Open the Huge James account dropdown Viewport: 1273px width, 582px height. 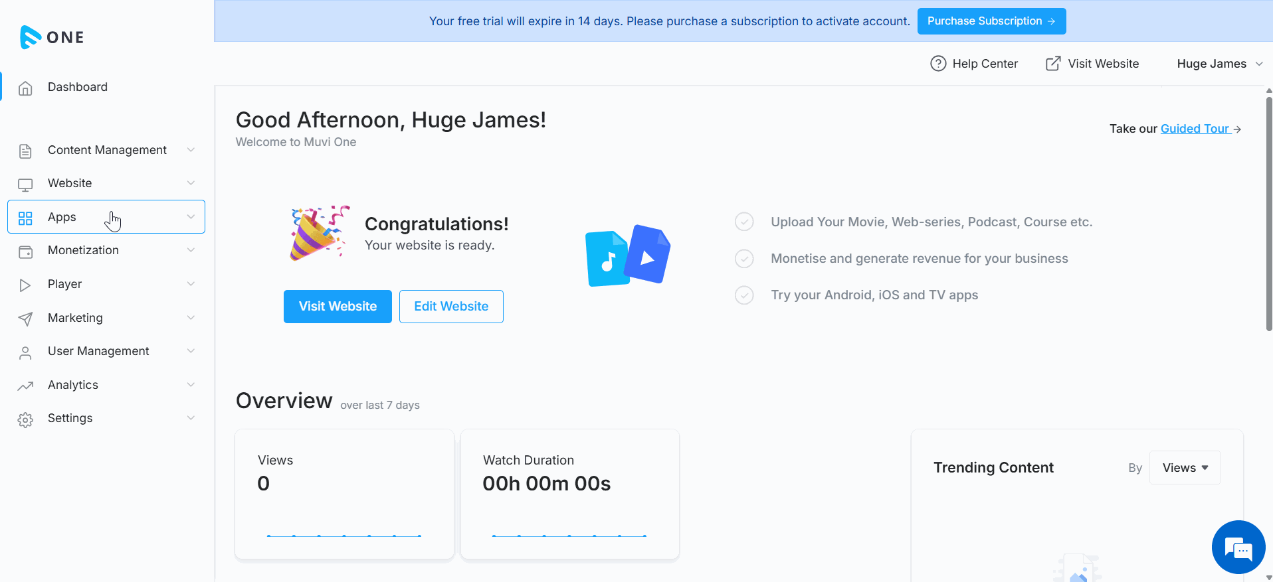click(x=1220, y=64)
